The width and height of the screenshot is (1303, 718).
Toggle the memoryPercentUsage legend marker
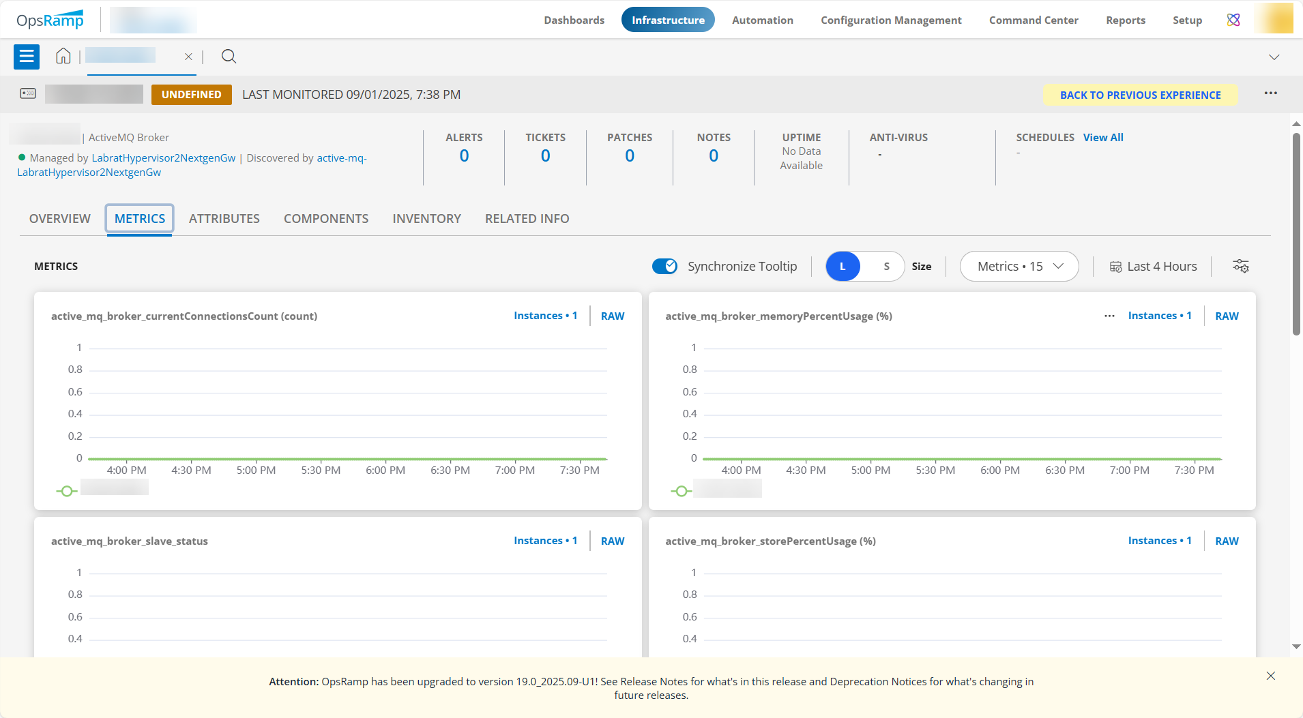coord(681,491)
